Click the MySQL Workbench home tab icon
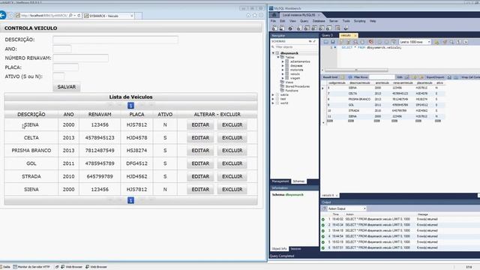 274,15
